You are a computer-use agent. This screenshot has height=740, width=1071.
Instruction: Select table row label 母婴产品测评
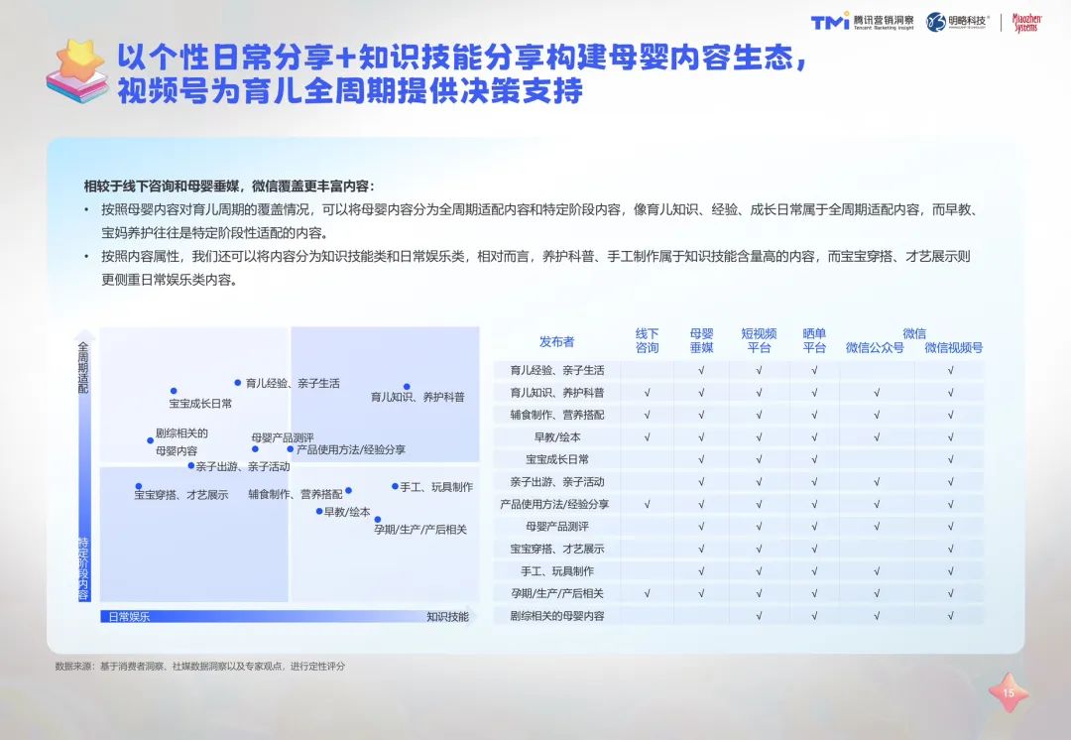coord(556,527)
